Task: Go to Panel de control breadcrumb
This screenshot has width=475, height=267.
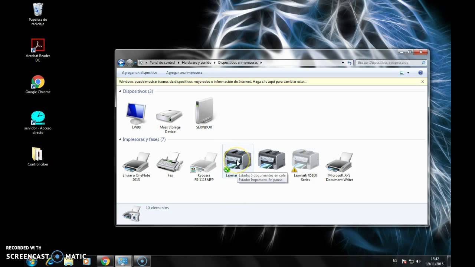Action: point(162,63)
